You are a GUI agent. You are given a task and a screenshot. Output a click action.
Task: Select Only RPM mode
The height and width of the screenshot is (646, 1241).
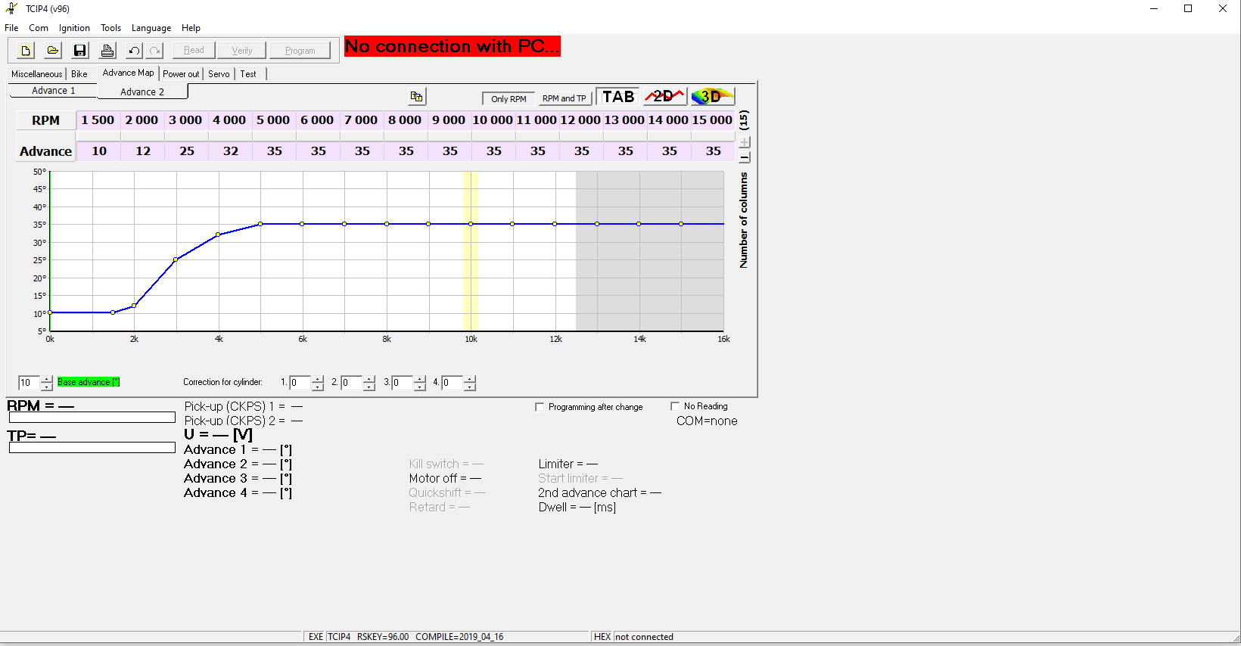pyautogui.click(x=509, y=99)
